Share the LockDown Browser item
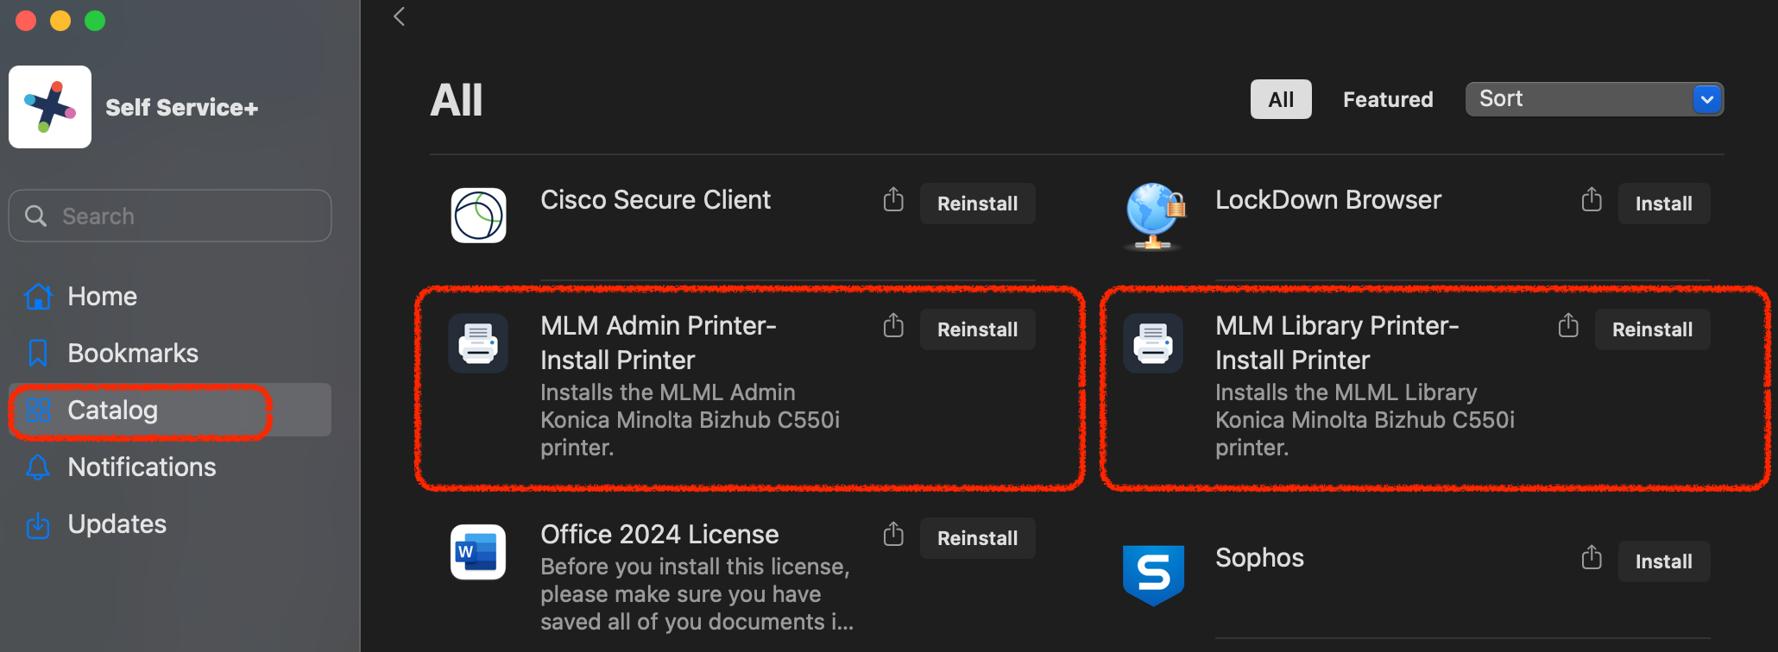The height and width of the screenshot is (652, 1778). coord(1592,200)
